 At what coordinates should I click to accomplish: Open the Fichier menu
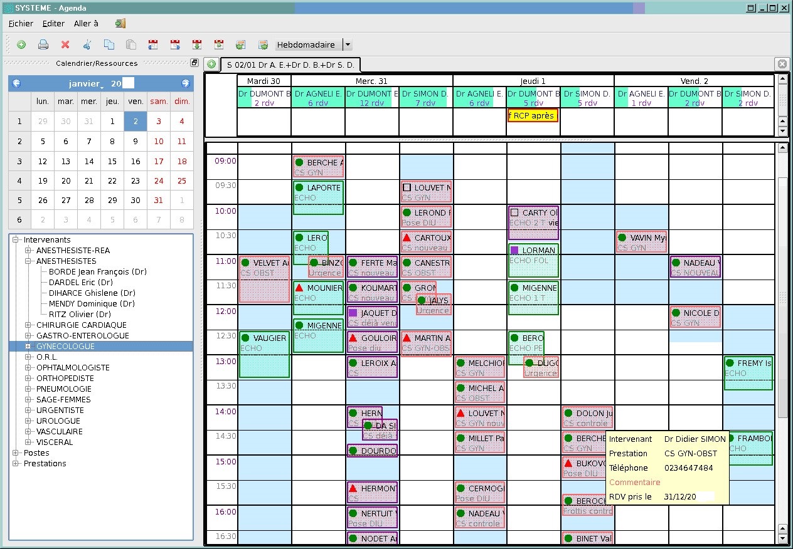click(x=21, y=23)
